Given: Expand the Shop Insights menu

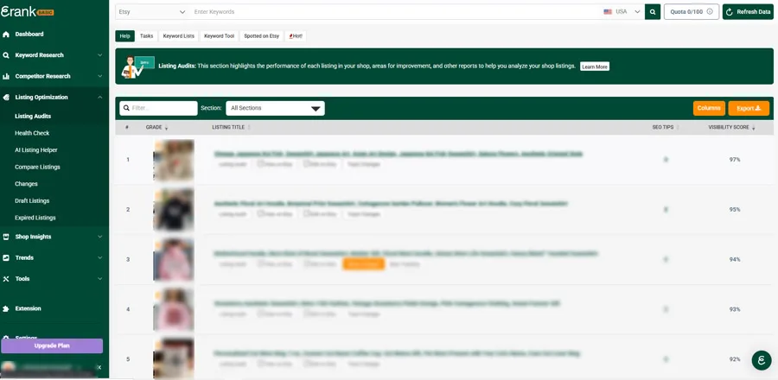Looking at the screenshot, I should (x=99, y=237).
